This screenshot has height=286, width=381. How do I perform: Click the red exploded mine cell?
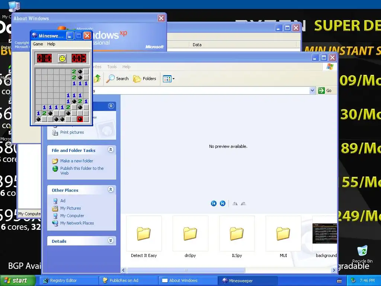[80, 119]
